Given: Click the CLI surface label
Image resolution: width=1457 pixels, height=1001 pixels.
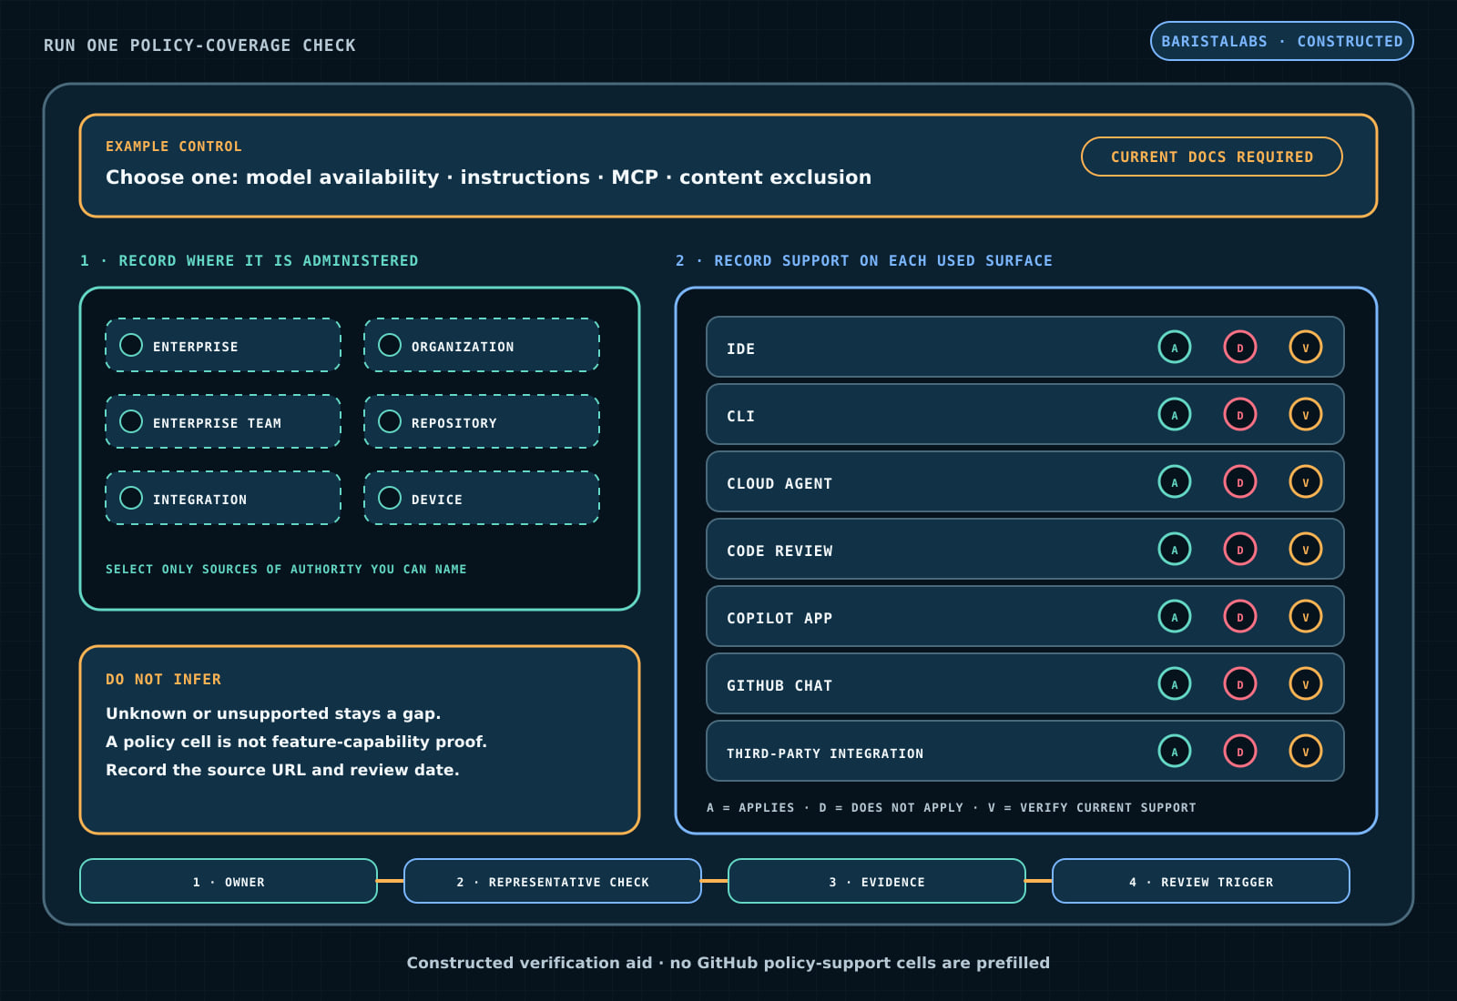Looking at the screenshot, I should pos(740,416).
